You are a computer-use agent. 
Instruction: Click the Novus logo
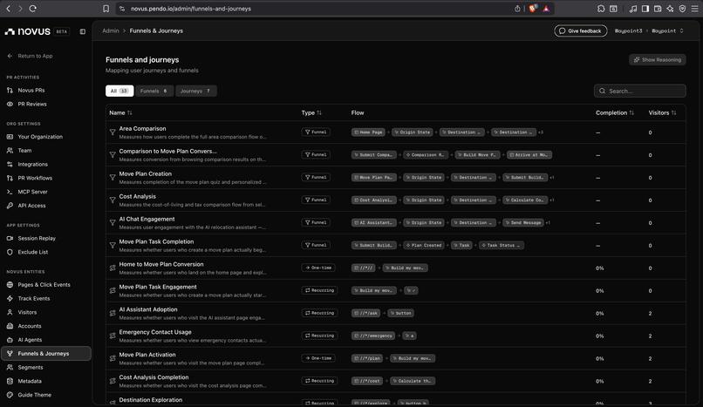28,31
